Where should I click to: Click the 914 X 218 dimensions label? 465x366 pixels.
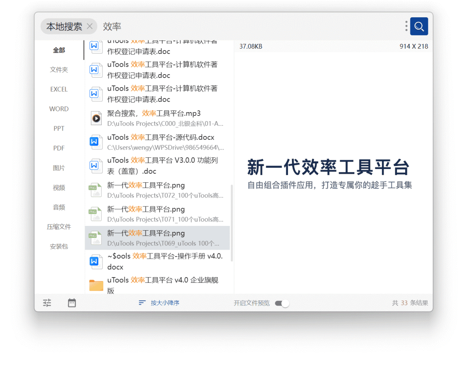[414, 46]
